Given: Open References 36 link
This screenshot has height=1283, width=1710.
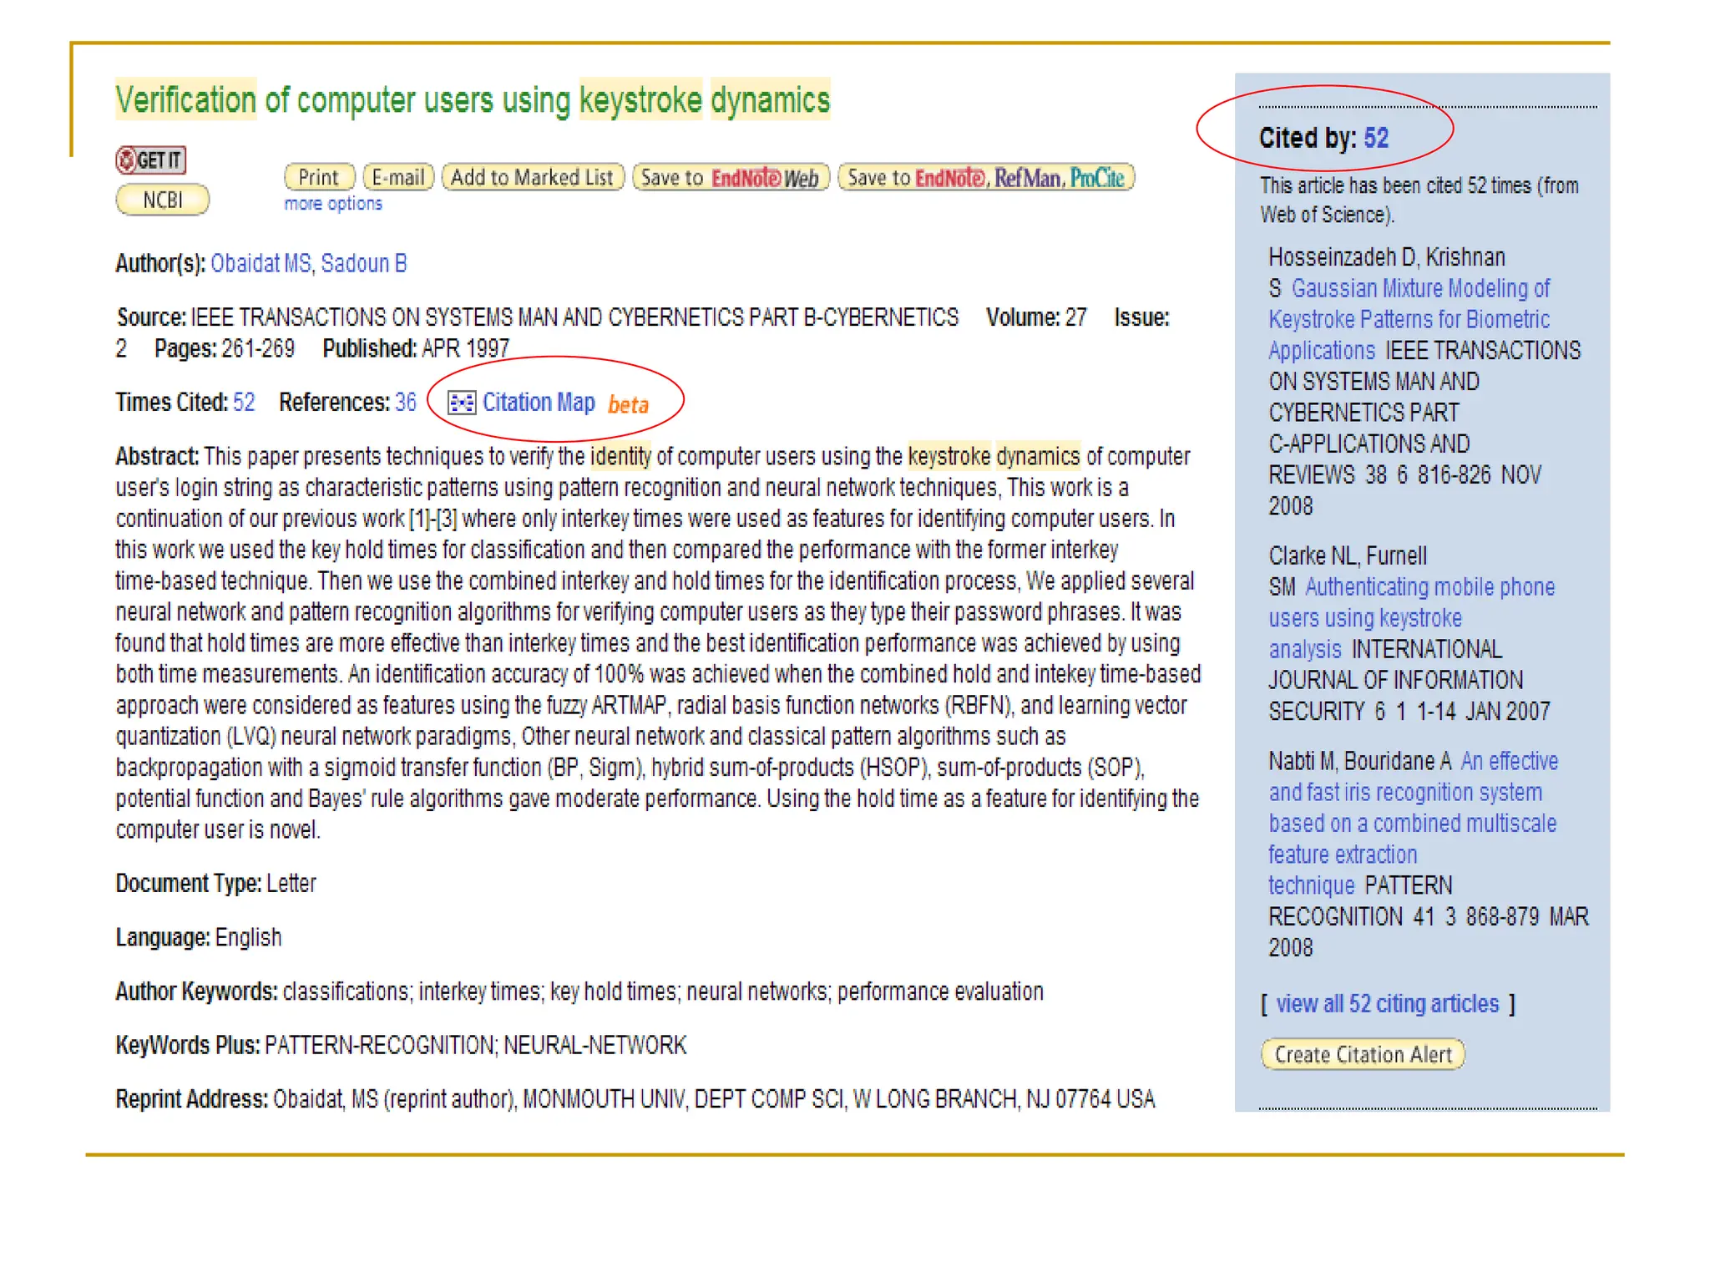Looking at the screenshot, I should (x=405, y=403).
